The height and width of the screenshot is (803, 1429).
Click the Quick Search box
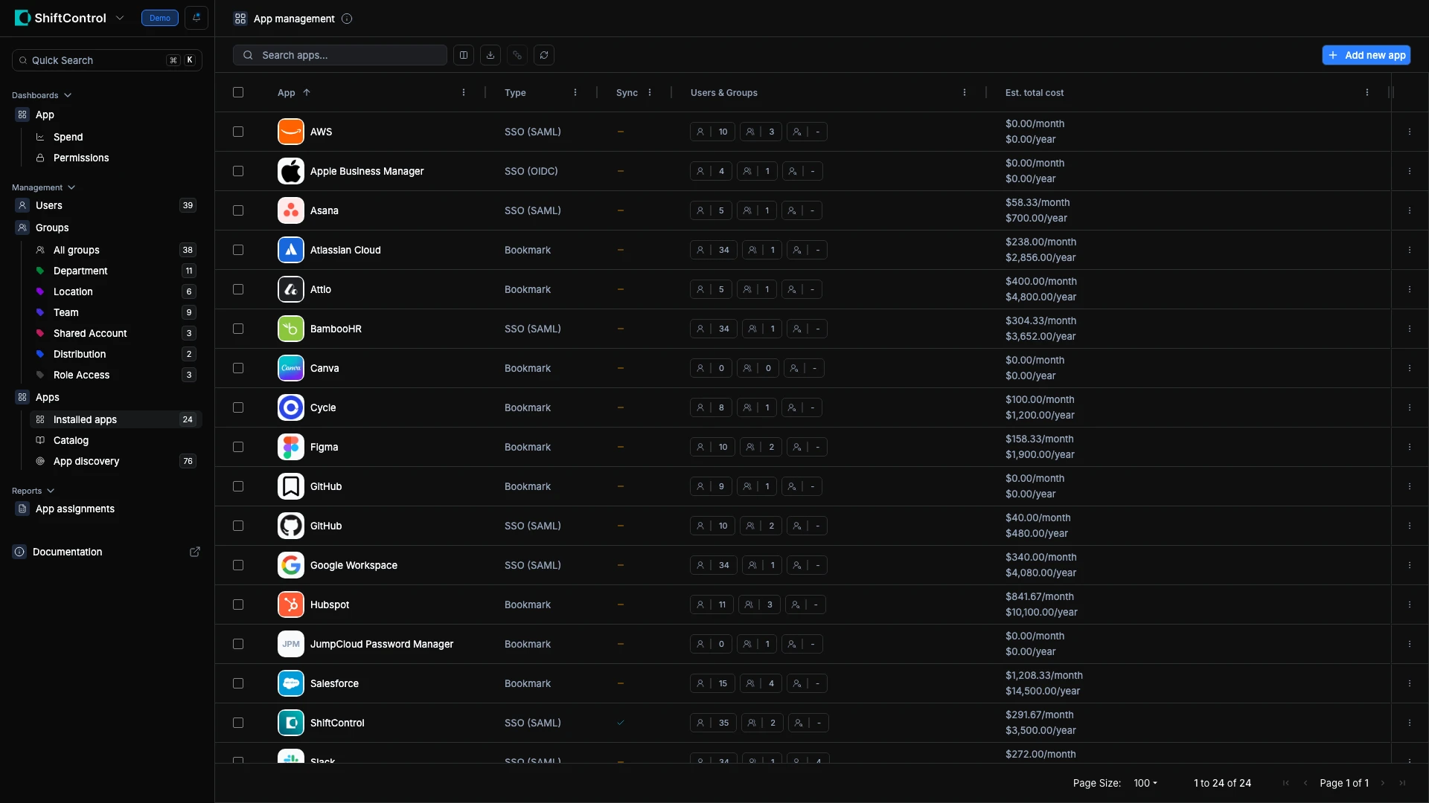point(107,60)
